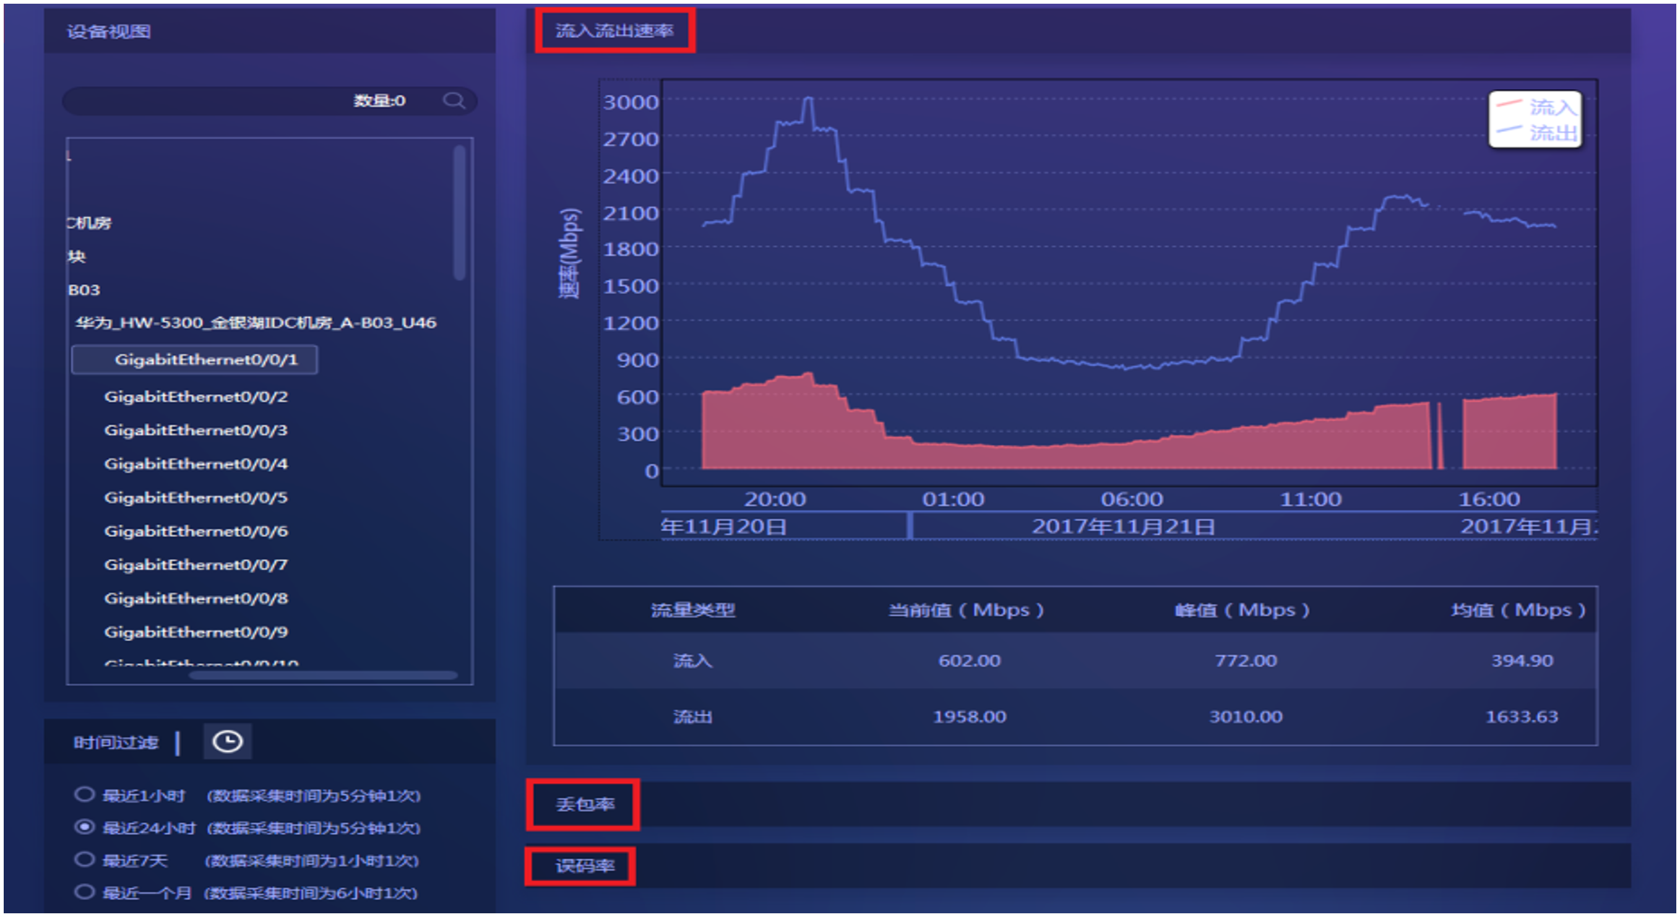Click the 年11月20日 date axis segment

724,526
